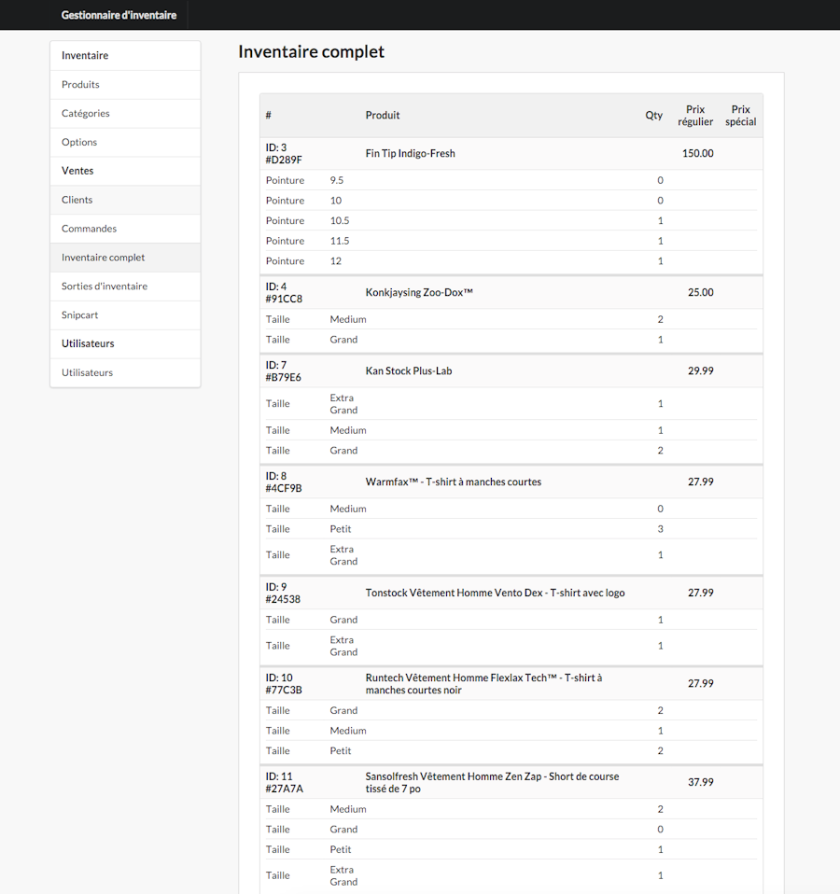Viewport: 840px width, 894px height.
Task: Open the Utilisateurs link under Utilisateurs heading
Action: [125, 372]
